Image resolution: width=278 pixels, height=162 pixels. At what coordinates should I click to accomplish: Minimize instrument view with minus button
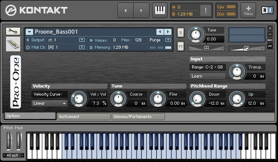click(x=270, y=34)
